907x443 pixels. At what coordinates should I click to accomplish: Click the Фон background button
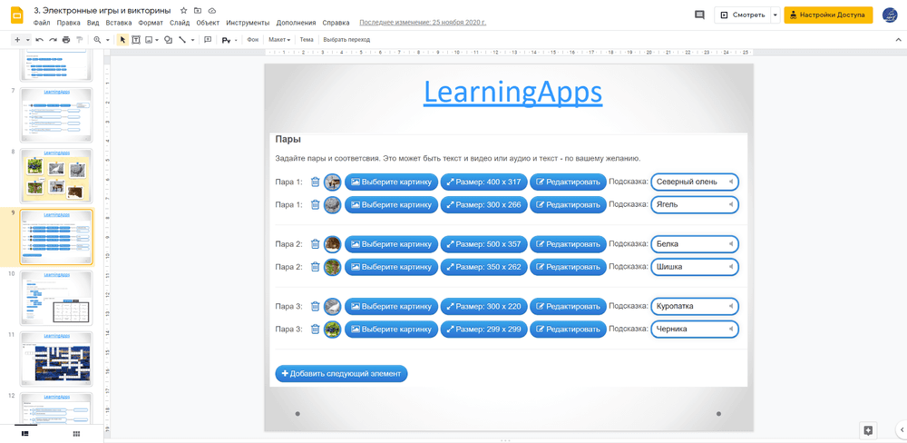click(253, 40)
